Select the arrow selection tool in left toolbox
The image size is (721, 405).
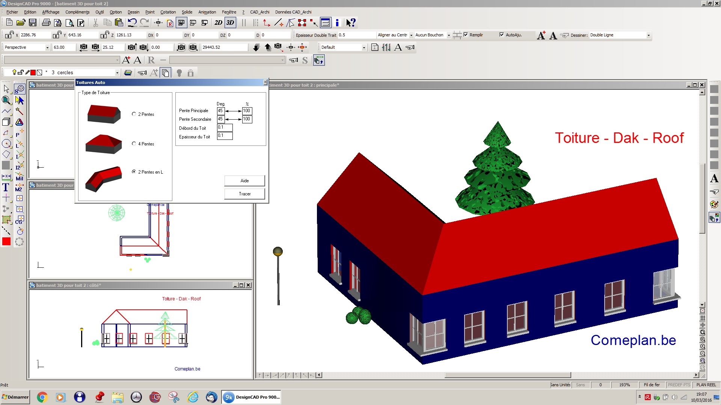[x=6, y=89]
